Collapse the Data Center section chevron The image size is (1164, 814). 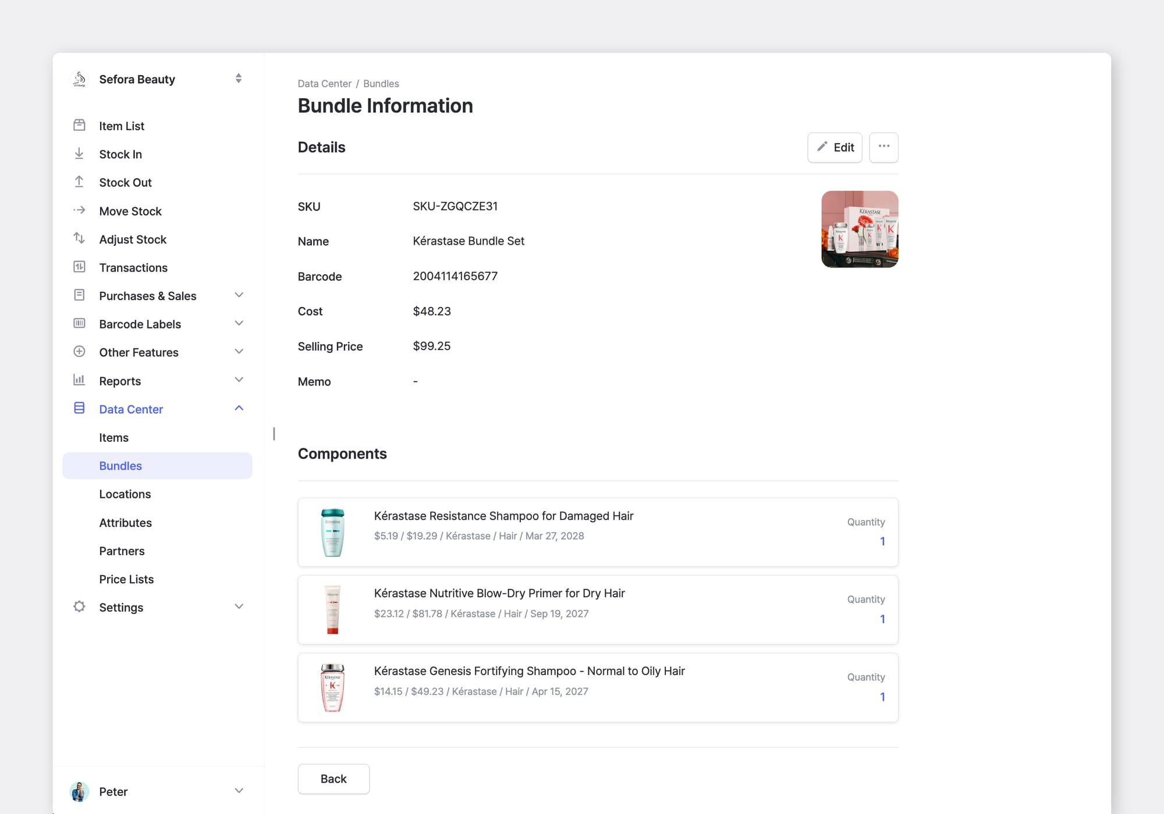(239, 408)
